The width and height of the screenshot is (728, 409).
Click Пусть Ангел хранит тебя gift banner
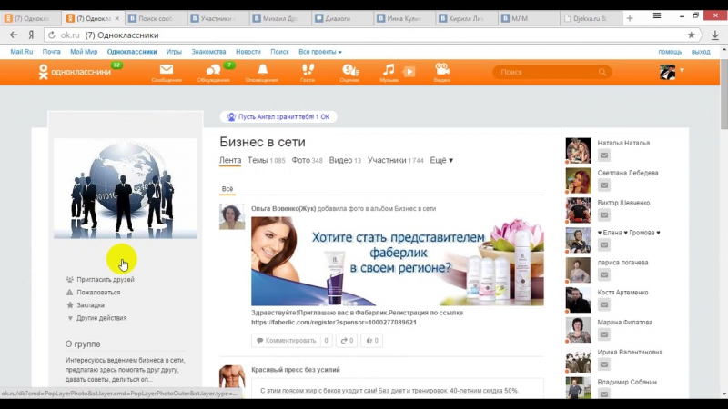point(278,117)
